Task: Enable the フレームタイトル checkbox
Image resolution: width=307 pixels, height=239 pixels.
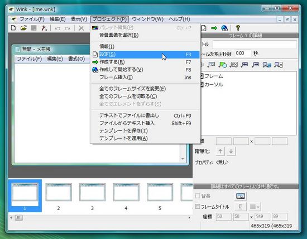Action: (x=198, y=206)
